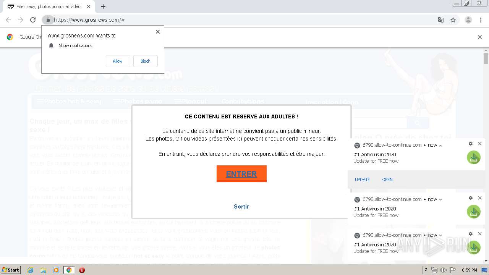Expand the middle notification using its caret
489x275 pixels.
point(440,199)
